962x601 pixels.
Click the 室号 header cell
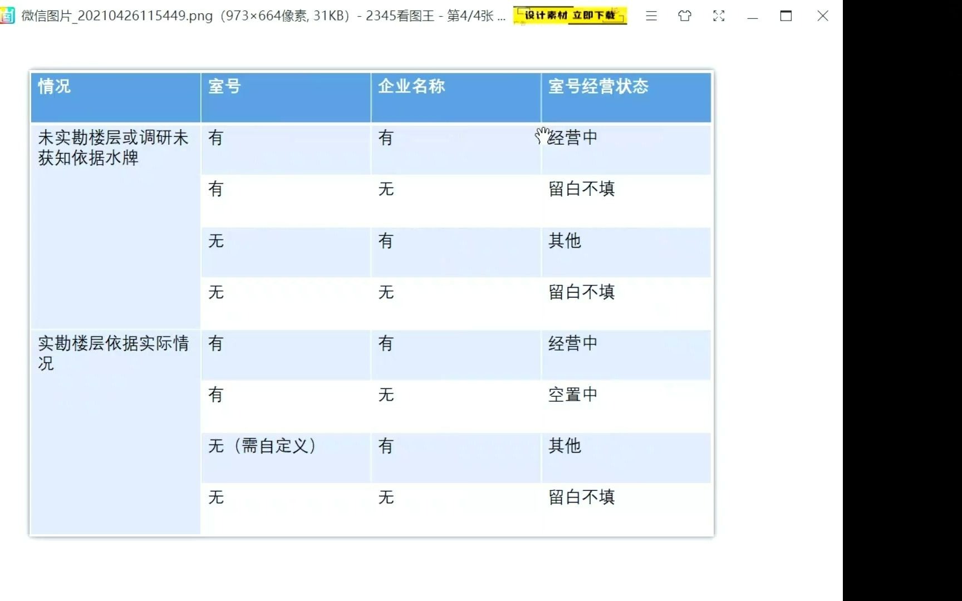tap(286, 97)
